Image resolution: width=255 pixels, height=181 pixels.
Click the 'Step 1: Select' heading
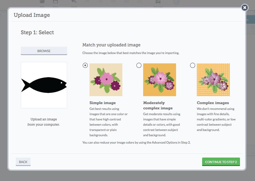[37, 32]
